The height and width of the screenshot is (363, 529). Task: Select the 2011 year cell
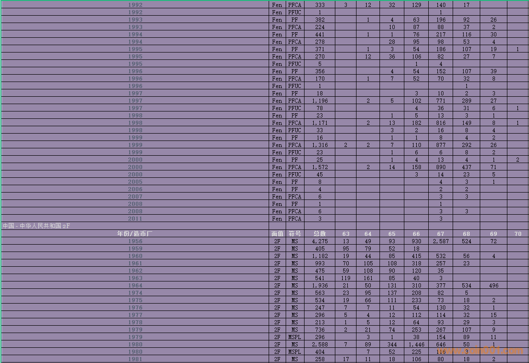pos(135,219)
